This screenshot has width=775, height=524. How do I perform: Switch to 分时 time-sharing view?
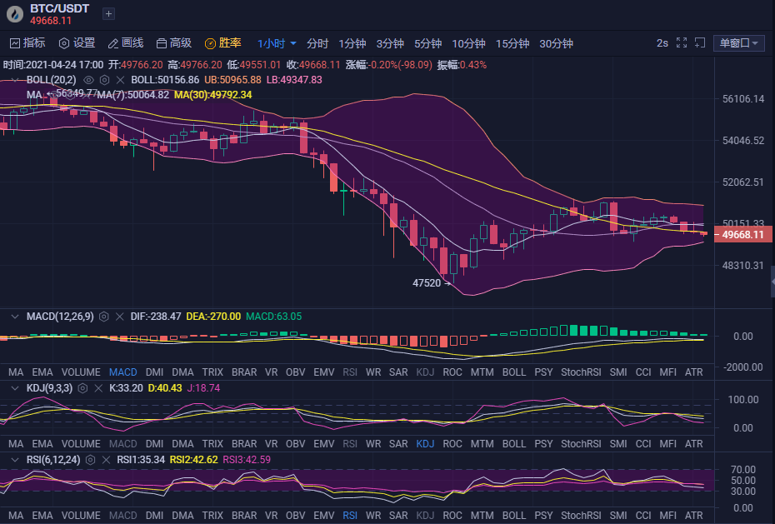(x=317, y=43)
